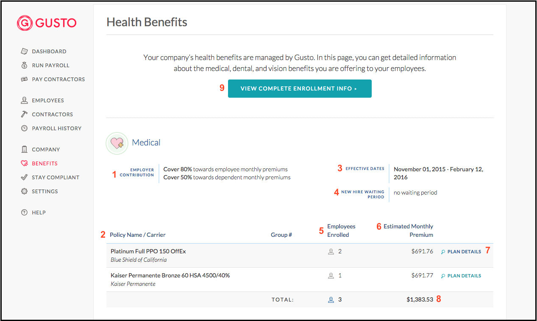
Task: Click the Pay Contractors cash icon
Action: (24, 79)
